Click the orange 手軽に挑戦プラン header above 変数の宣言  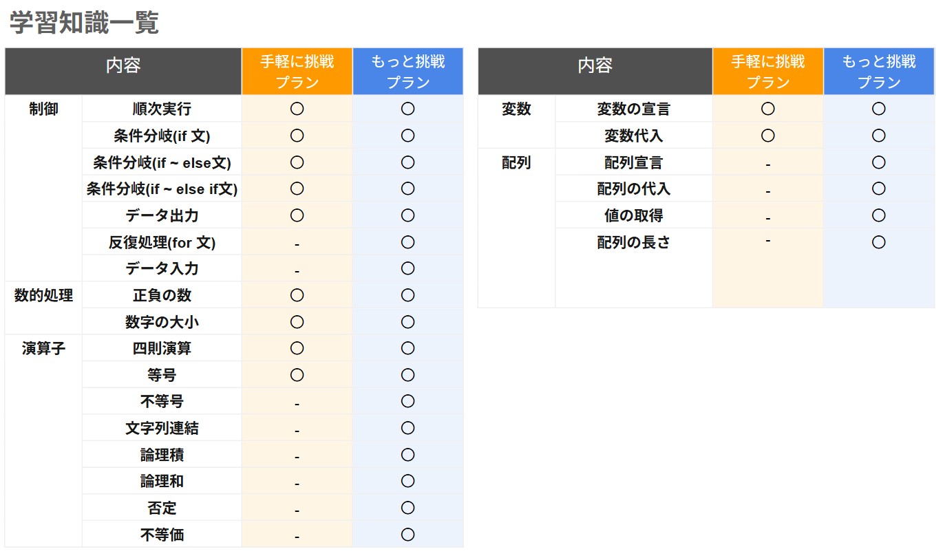pos(767,72)
